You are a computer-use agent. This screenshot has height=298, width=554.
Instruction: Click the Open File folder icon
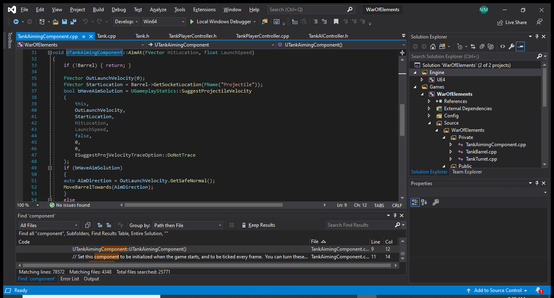pos(55,22)
